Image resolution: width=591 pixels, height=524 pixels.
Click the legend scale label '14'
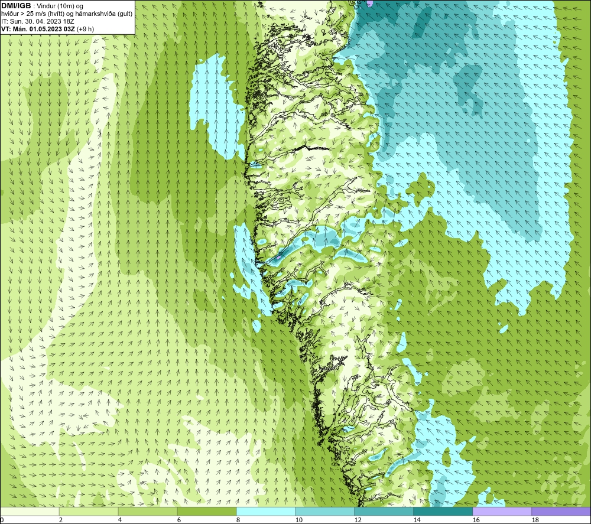click(417, 520)
